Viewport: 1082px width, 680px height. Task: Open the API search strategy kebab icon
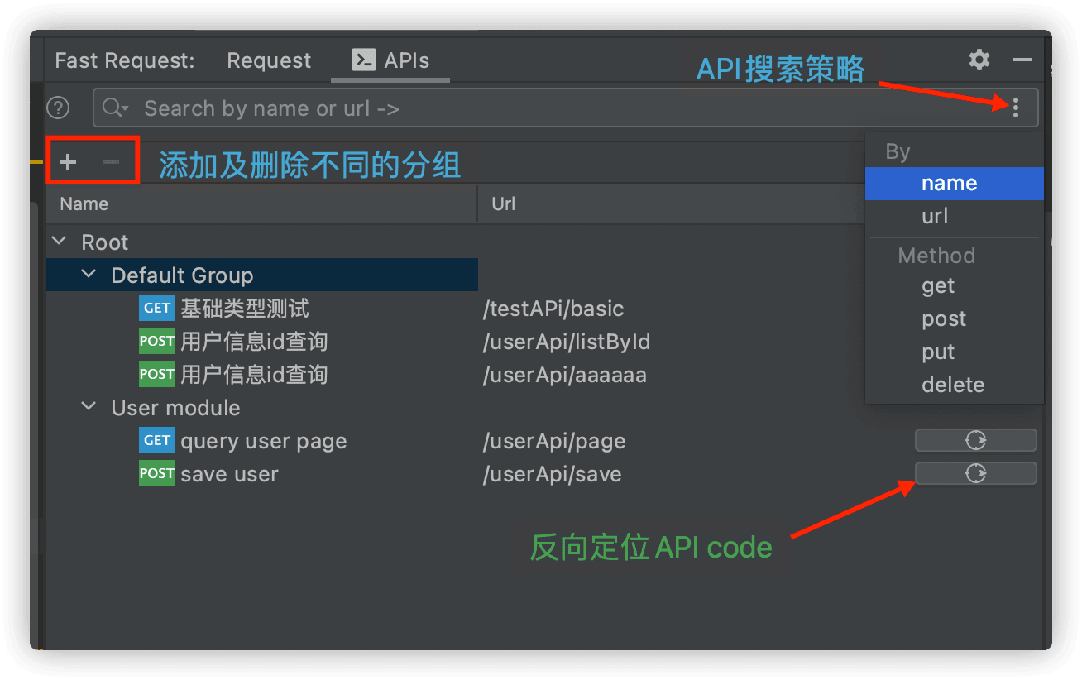coord(1016,108)
